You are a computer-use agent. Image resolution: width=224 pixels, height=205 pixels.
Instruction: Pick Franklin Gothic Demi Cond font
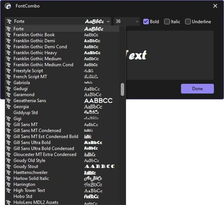click(62, 47)
